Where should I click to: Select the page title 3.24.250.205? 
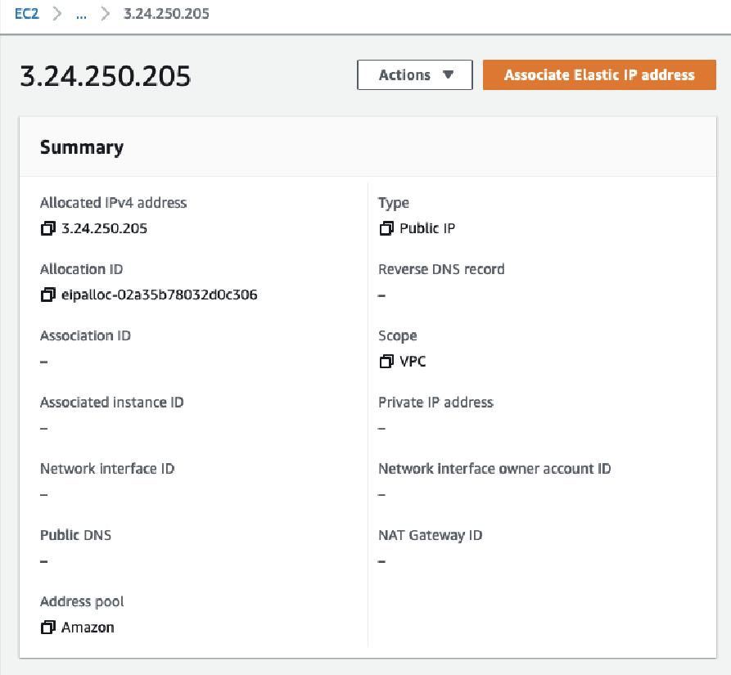(x=106, y=76)
